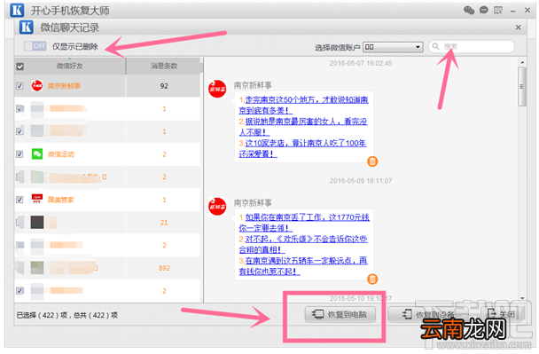This screenshot has width=539, height=354.
Task: Click sender avatar of 2016-05-07 message
Action: tap(217, 89)
